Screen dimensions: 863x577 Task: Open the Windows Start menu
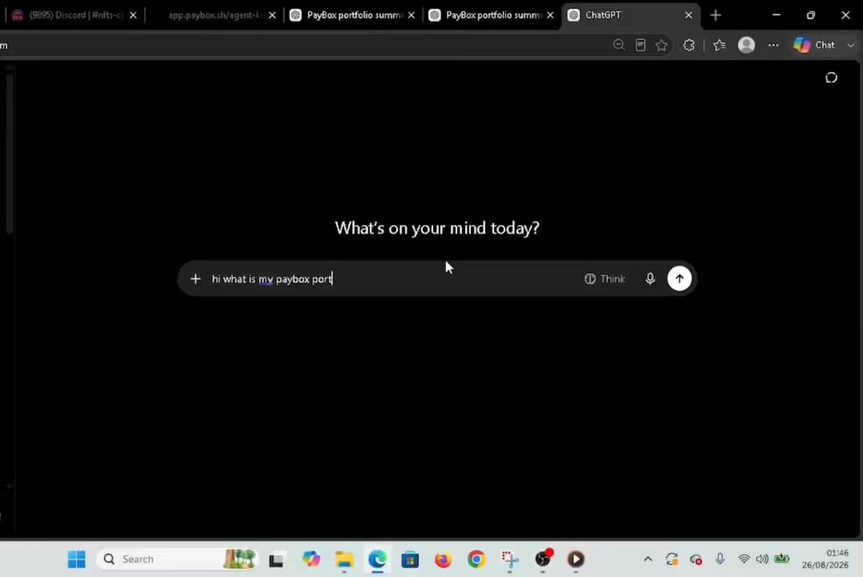76,559
